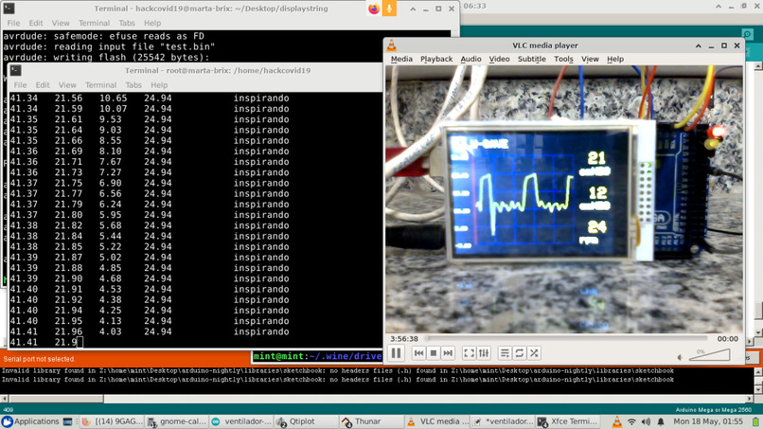The width and height of the screenshot is (763, 429).
Task: Pause the VLC video playback
Action: (x=396, y=353)
